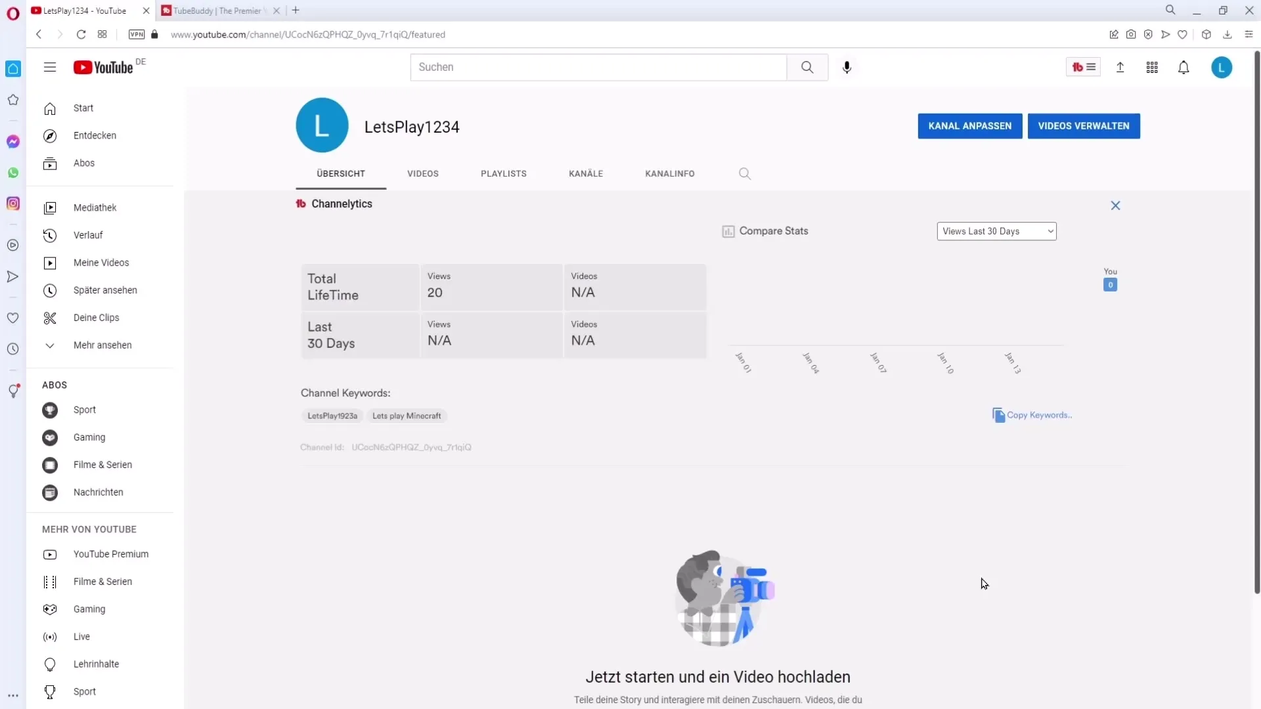Click the LetsPlay1923a keyword tag
Viewport: 1261px width, 709px height.
tap(332, 416)
